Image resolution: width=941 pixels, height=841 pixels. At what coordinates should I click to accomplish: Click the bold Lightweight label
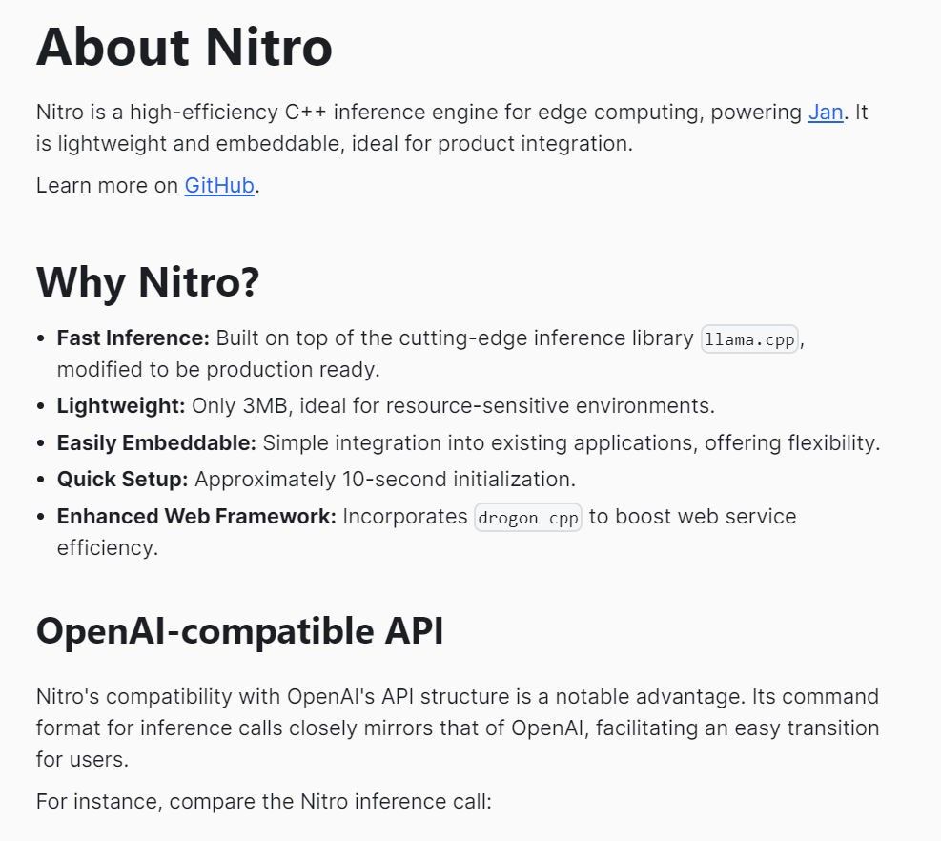coord(120,406)
